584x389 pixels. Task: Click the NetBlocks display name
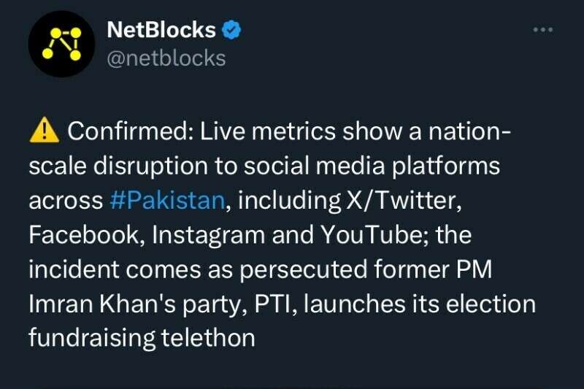(161, 30)
